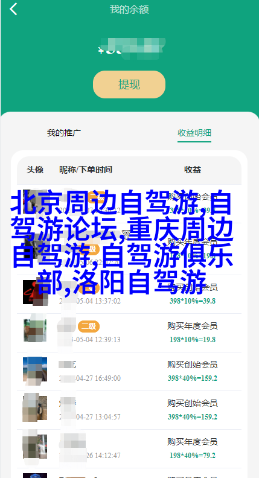Select 购买创始会员 text in the 16:49:00 row
The height and width of the screenshot is (478, 259).
pyautogui.click(x=192, y=365)
